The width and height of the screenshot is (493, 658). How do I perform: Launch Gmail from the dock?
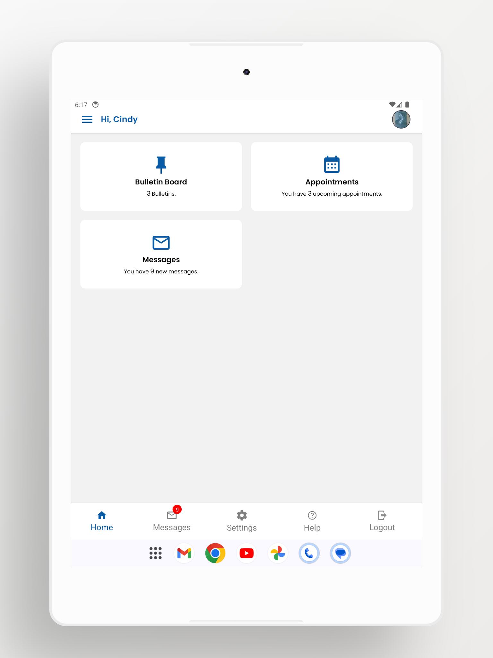coord(184,553)
